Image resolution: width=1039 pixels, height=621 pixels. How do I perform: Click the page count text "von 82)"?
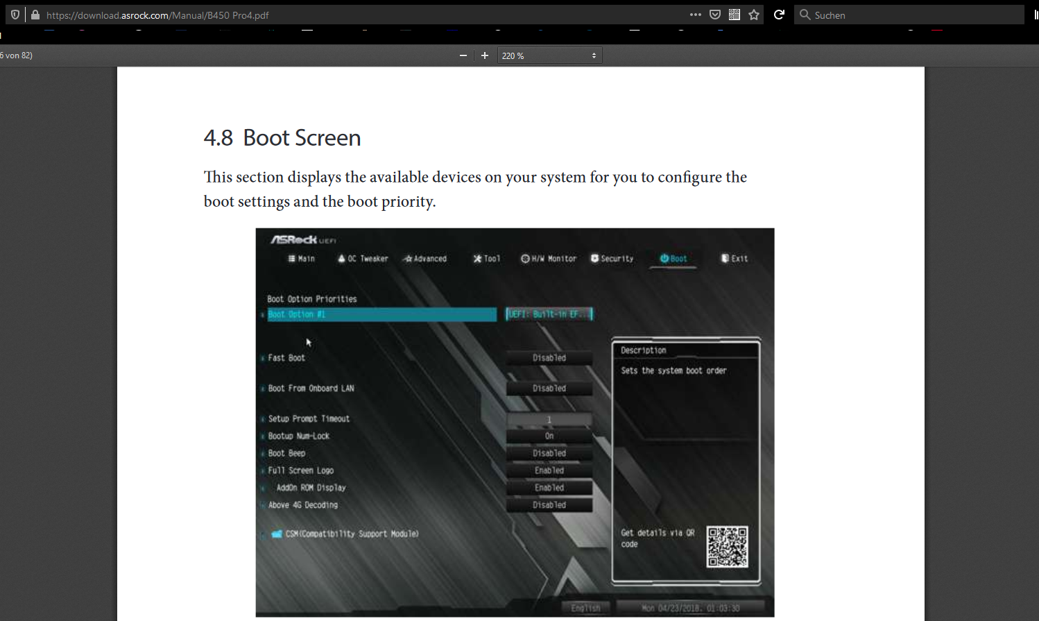point(19,56)
